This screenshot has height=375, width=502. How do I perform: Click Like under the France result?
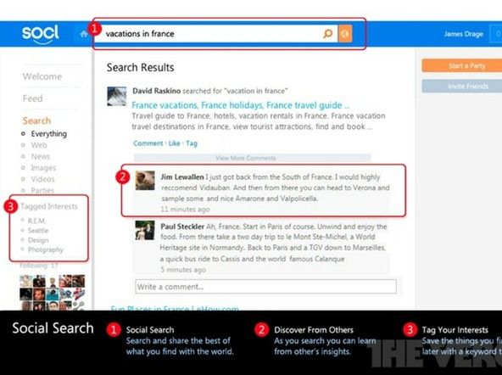point(174,143)
